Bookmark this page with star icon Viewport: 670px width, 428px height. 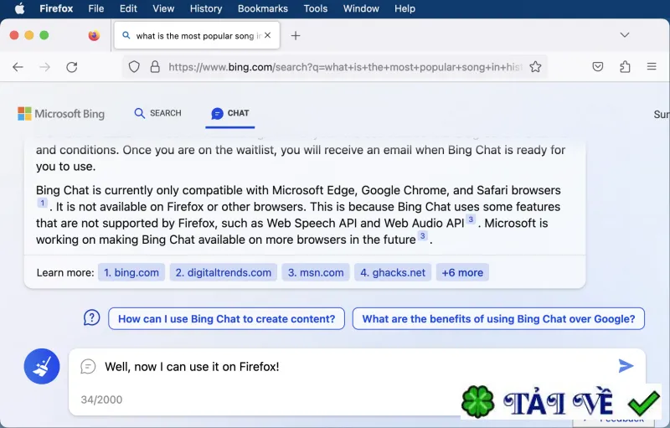(x=535, y=67)
